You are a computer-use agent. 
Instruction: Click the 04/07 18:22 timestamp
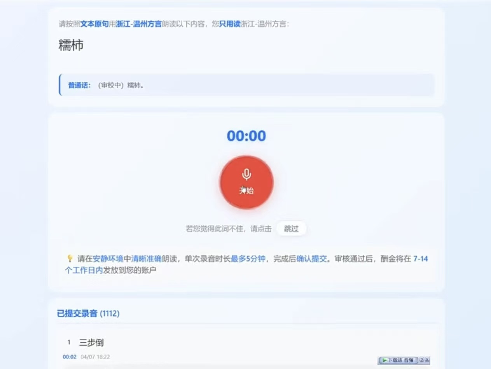(x=95, y=357)
